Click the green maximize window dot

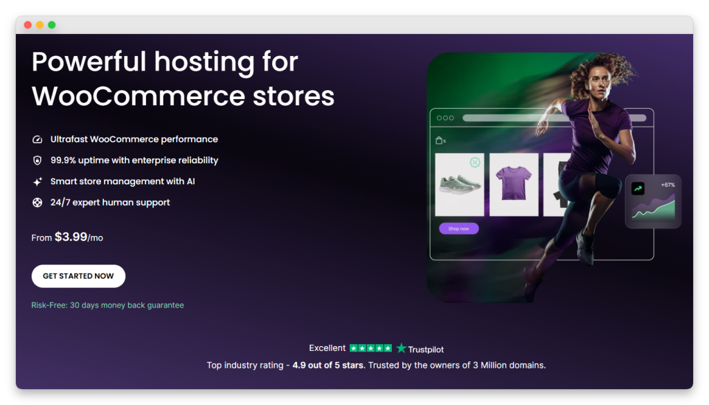click(52, 25)
